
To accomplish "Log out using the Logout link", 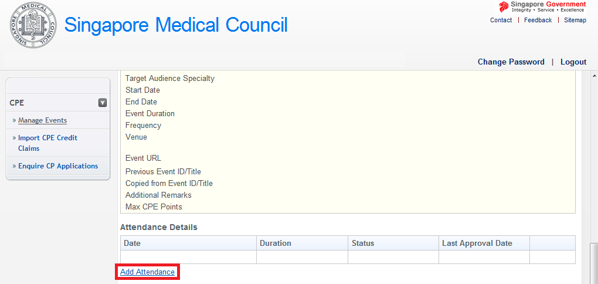I will coord(573,62).
